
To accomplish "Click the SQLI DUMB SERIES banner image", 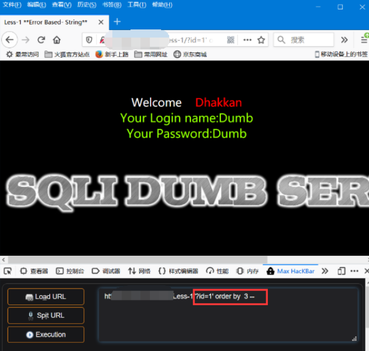I will [187, 192].
